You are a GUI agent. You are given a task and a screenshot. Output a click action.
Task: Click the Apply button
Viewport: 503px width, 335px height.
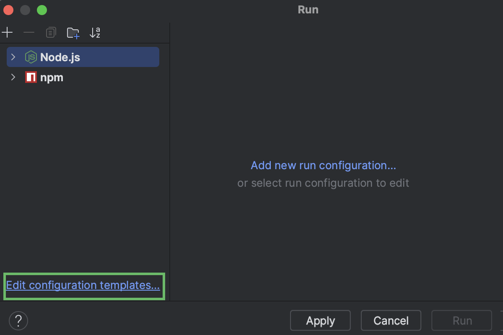point(320,320)
